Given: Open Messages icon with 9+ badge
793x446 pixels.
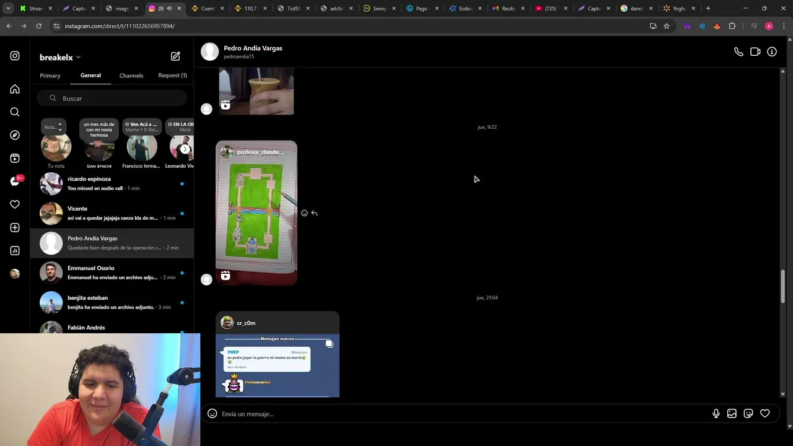Looking at the screenshot, I should [16, 181].
